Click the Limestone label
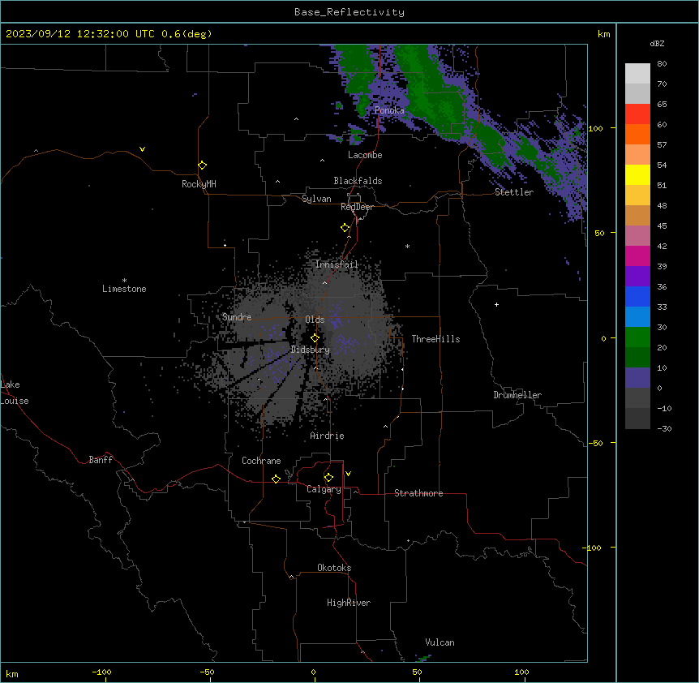The width and height of the screenshot is (699, 683). [124, 289]
